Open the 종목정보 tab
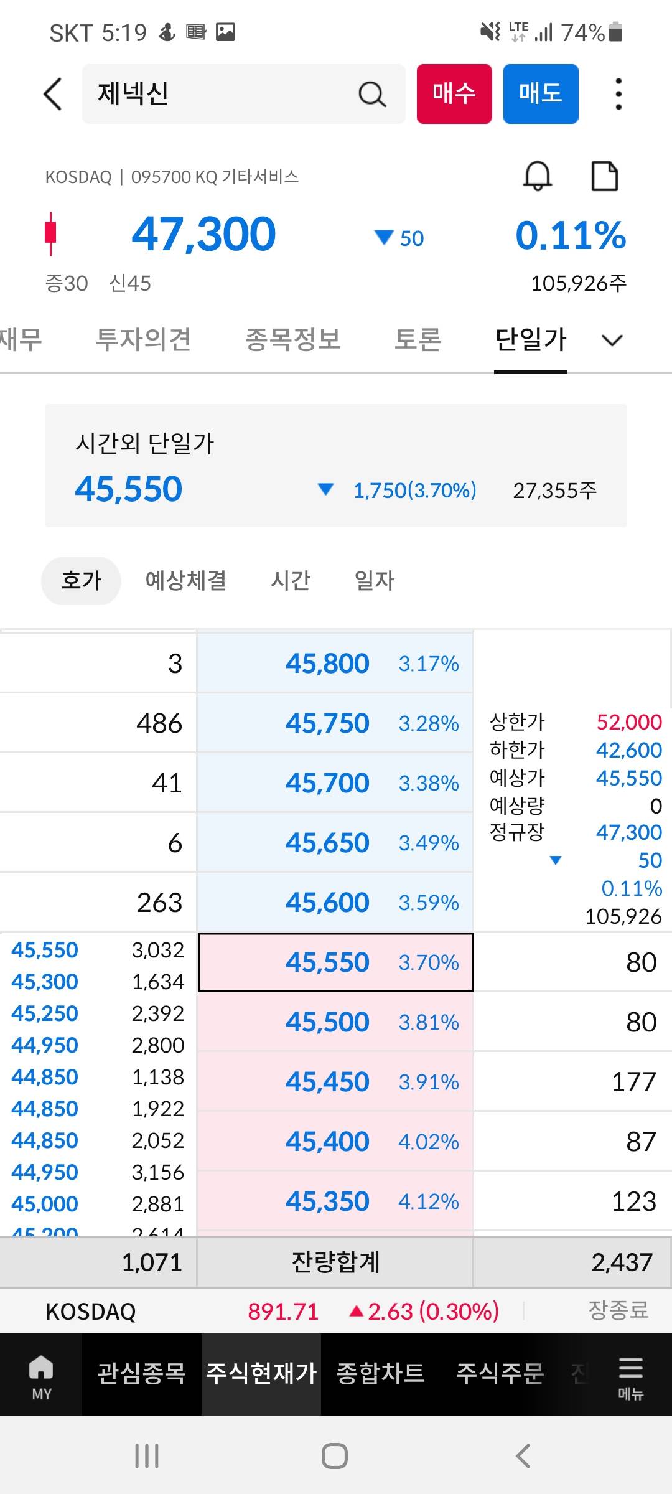The image size is (672, 1494). pyautogui.click(x=293, y=340)
